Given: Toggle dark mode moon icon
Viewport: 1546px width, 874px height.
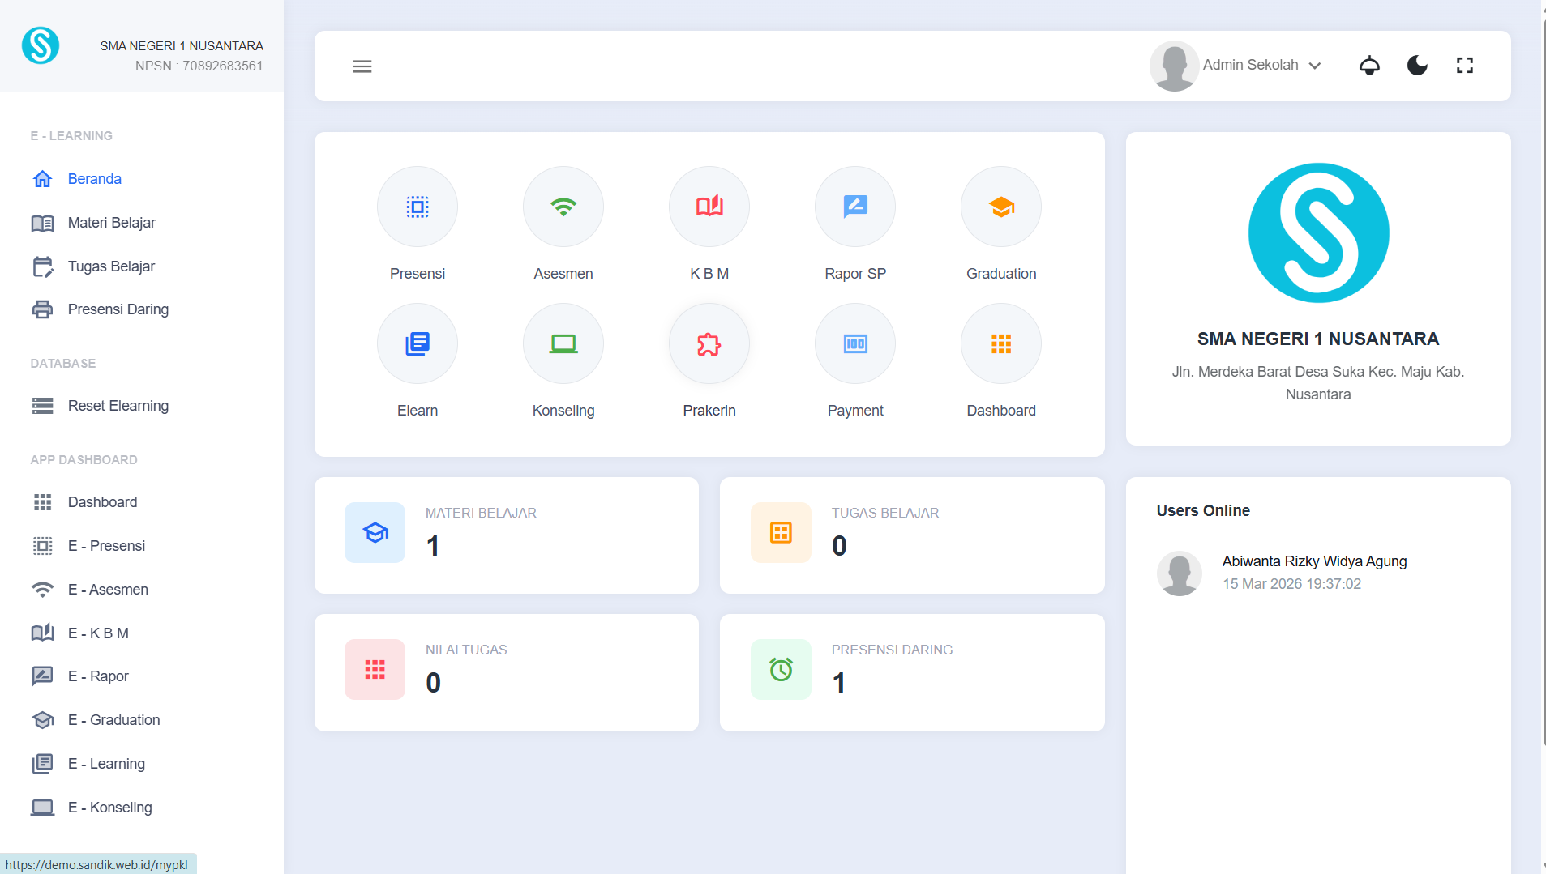Looking at the screenshot, I should 1417,66.
